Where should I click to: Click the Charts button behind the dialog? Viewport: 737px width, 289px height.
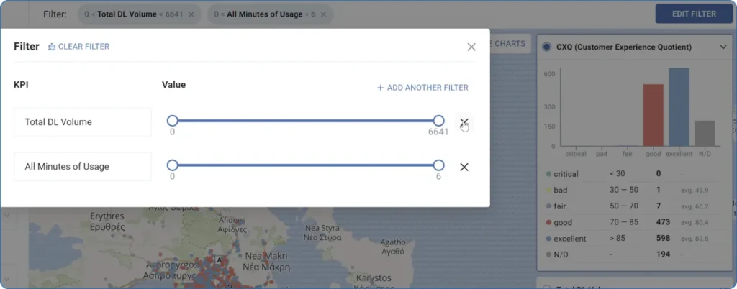tap(510, 44)
